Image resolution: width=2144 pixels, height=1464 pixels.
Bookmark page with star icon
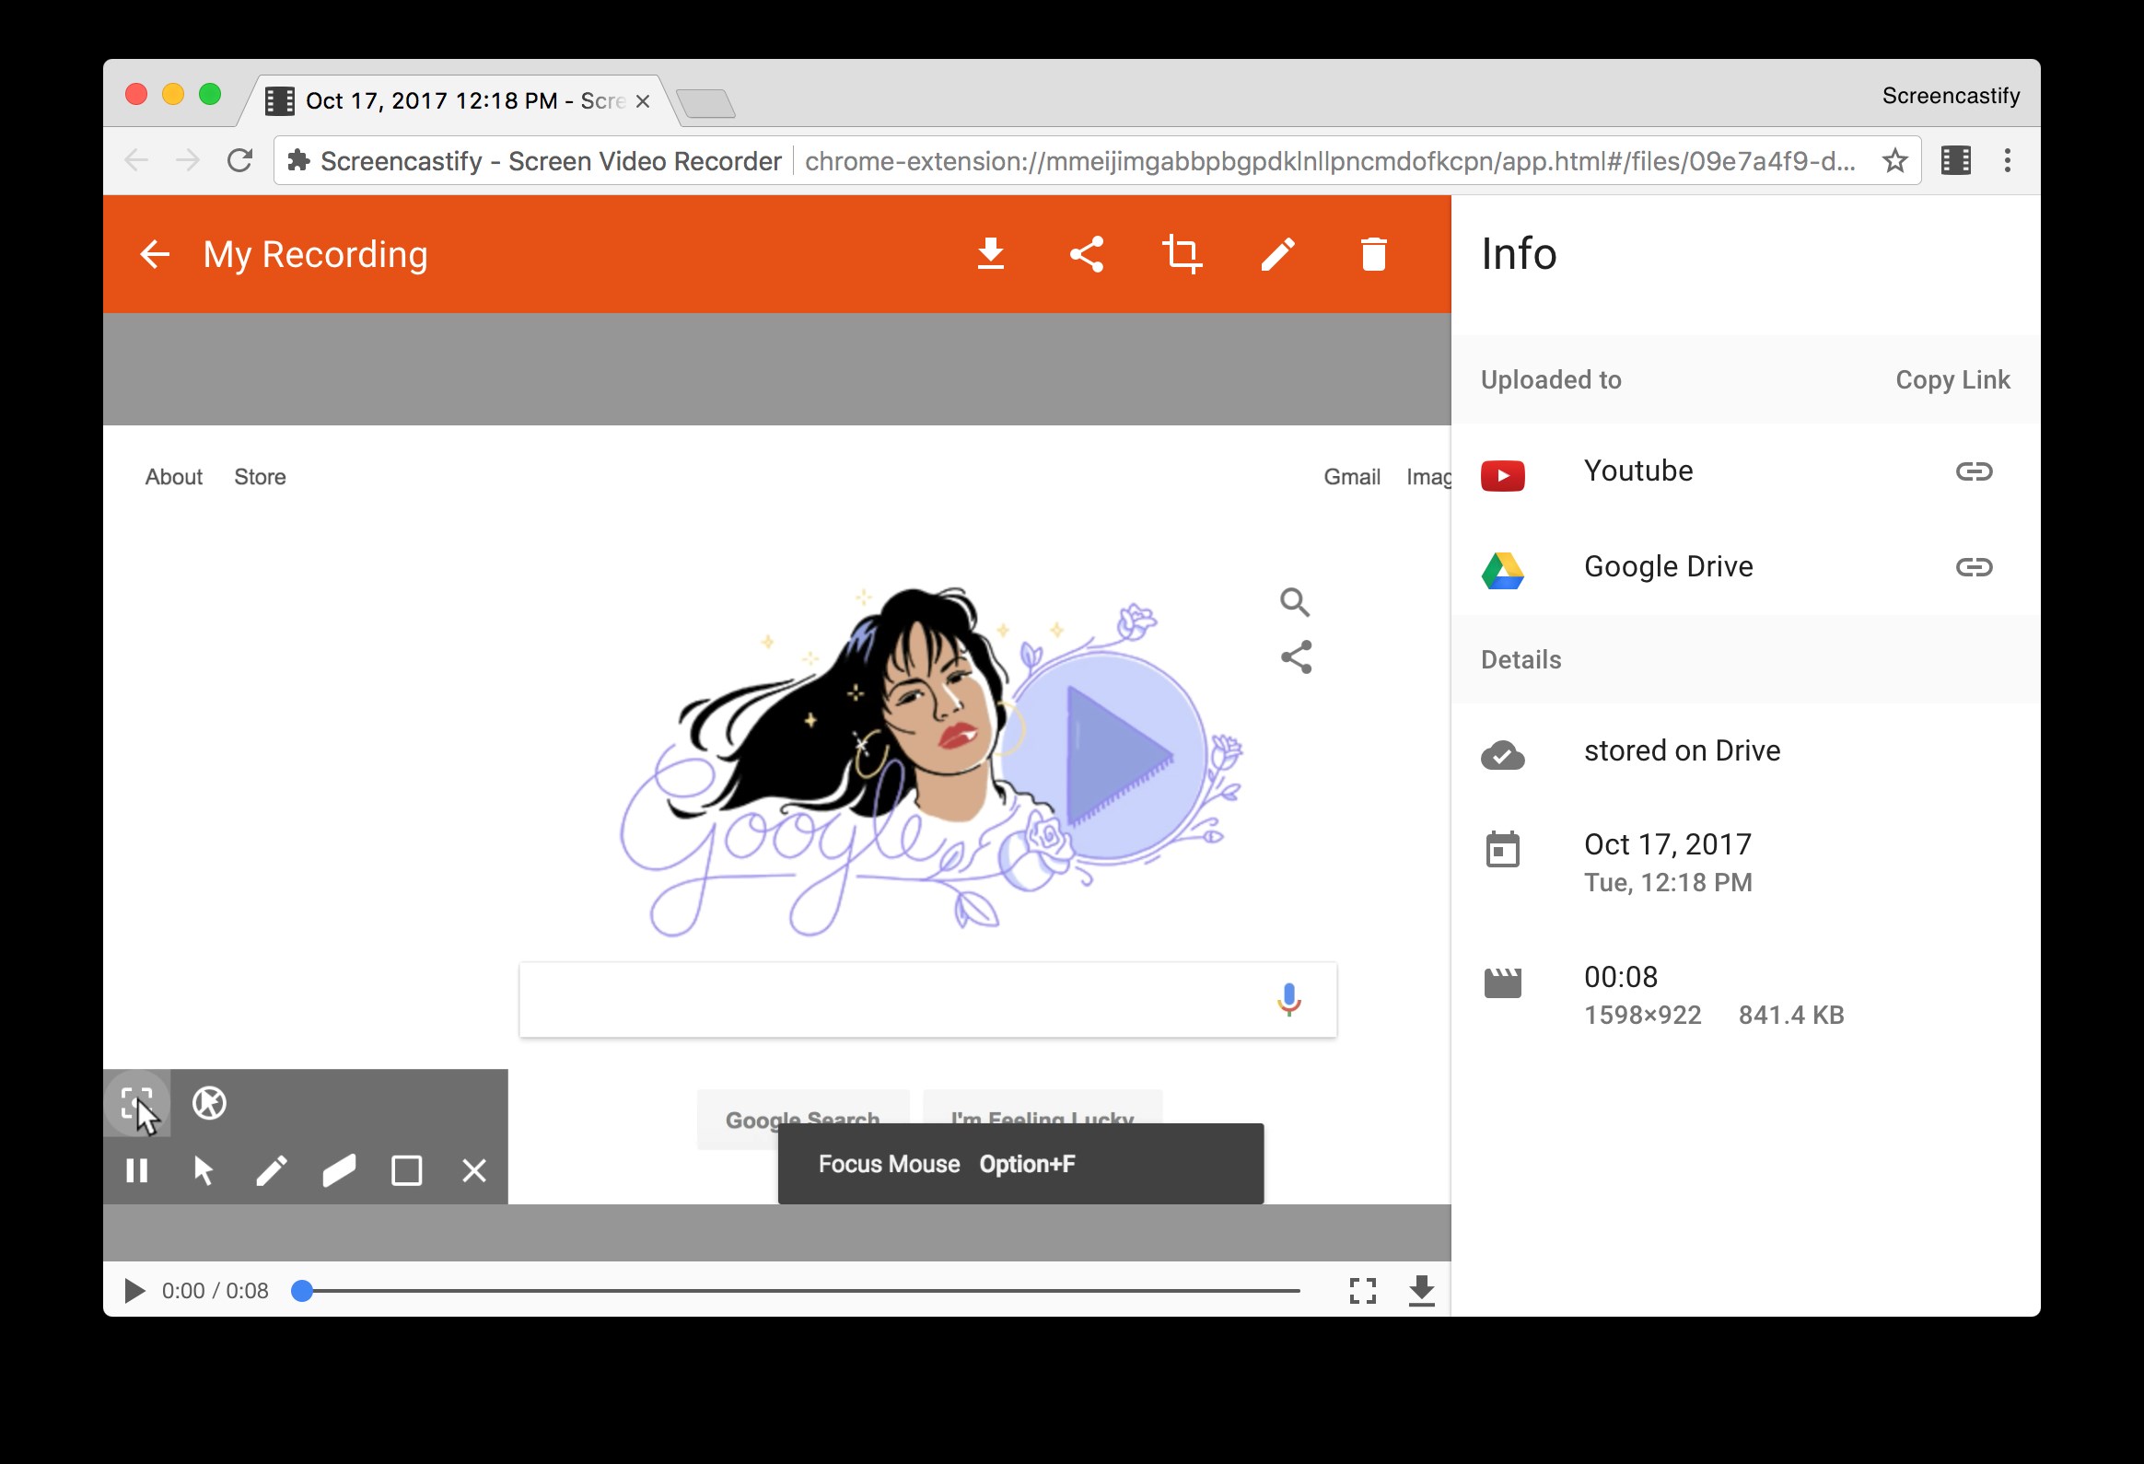pos(1895,160)
